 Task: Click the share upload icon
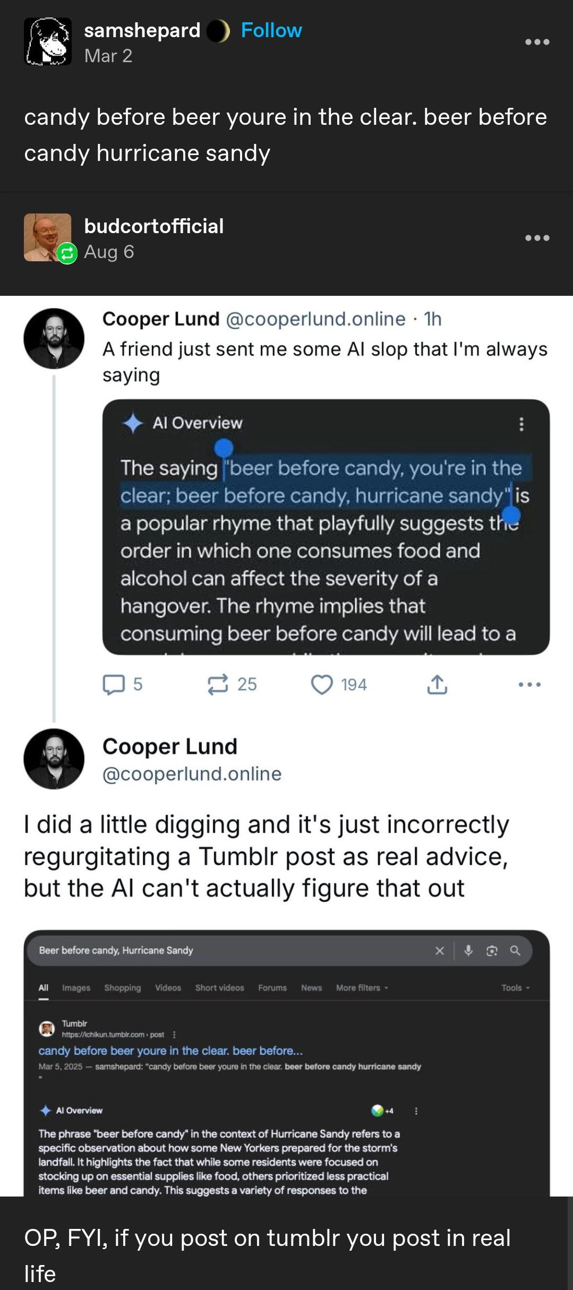click(x=437, y=684)
